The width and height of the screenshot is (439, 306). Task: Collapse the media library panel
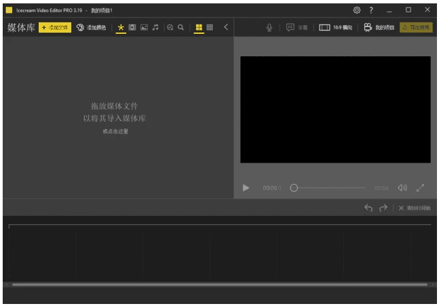pyautogui.click(x=226, y=28)
